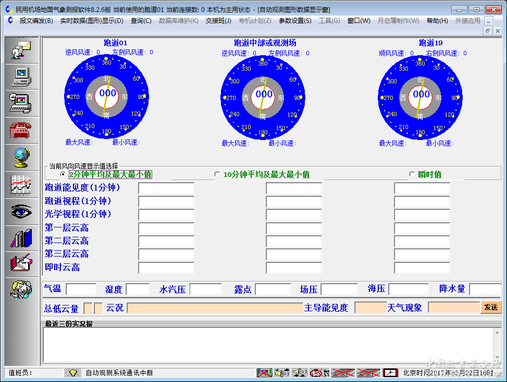Click the 云况 text field

pos(215,308)
